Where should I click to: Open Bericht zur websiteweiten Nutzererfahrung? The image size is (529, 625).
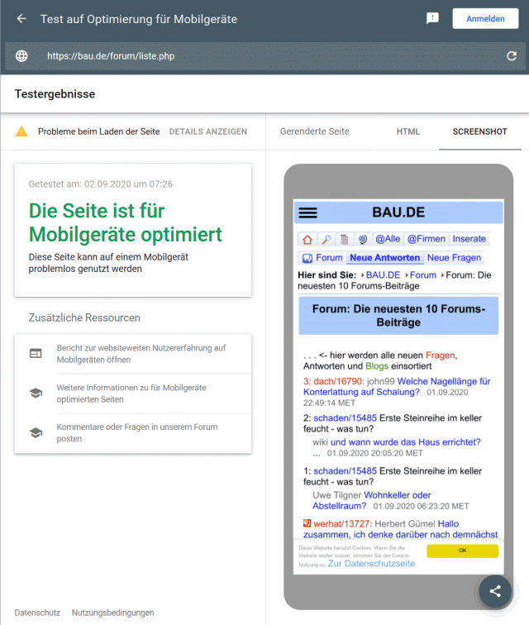pos(141,354)
